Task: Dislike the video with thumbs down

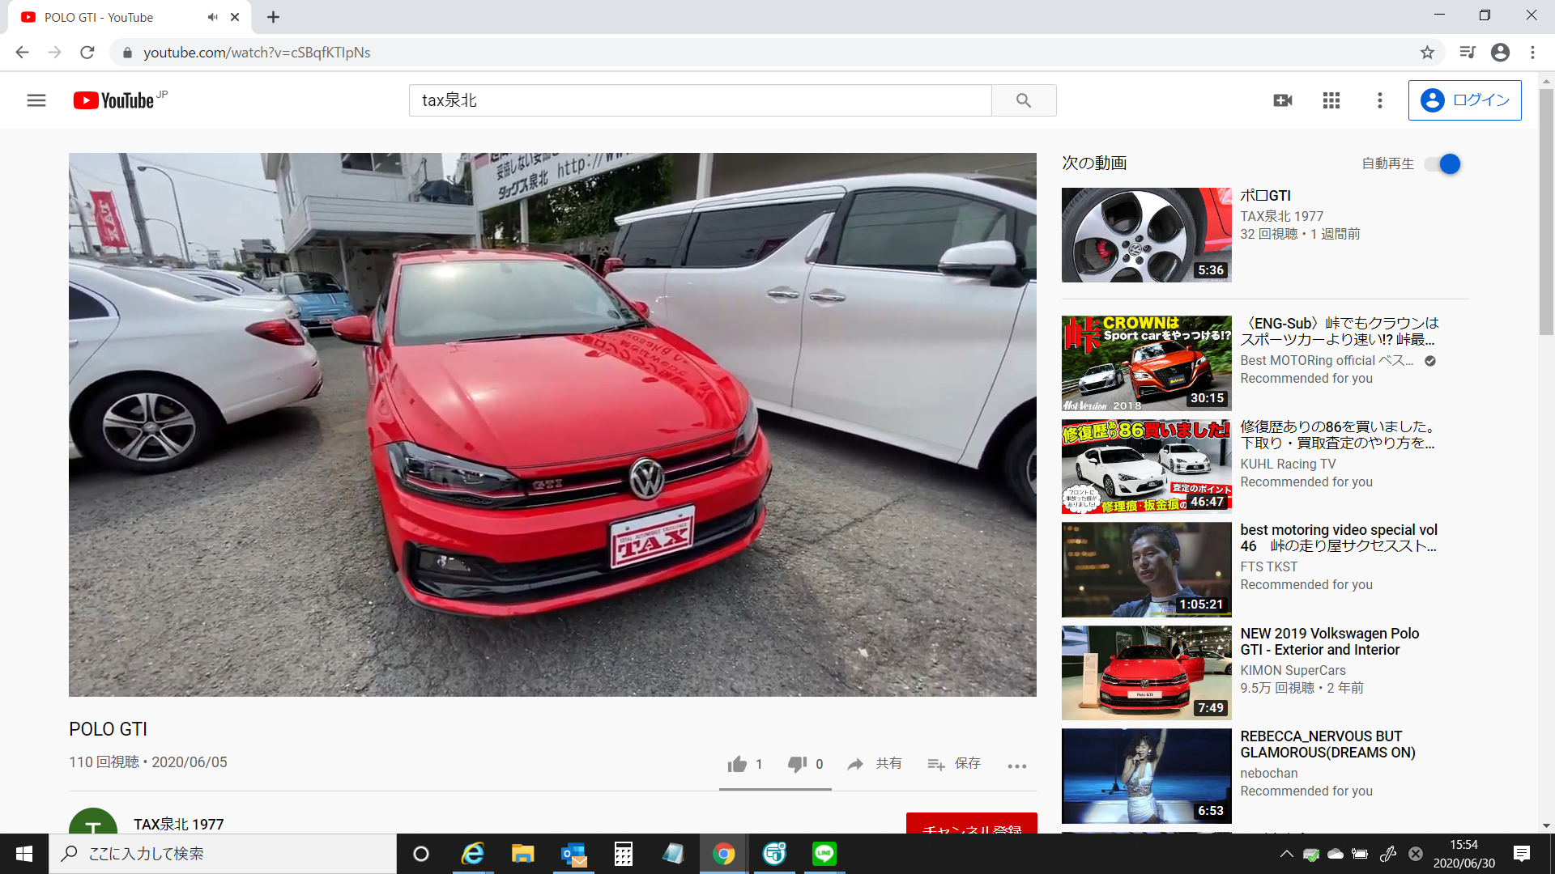Action: pyautogui.click(x=797, y=764)
